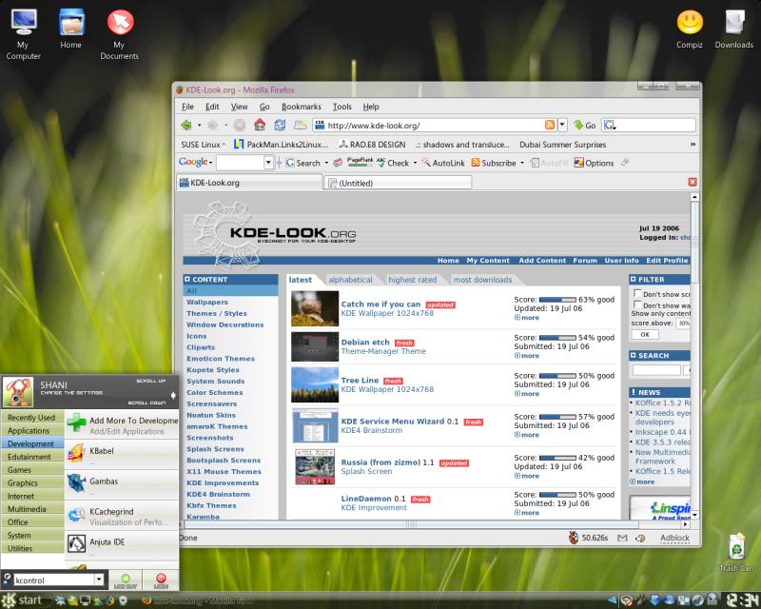Open the Downloads desktop icon
Viewport: 761px width, 609px height.
(733, 29)
